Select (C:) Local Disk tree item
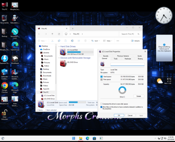 (48, 95)
